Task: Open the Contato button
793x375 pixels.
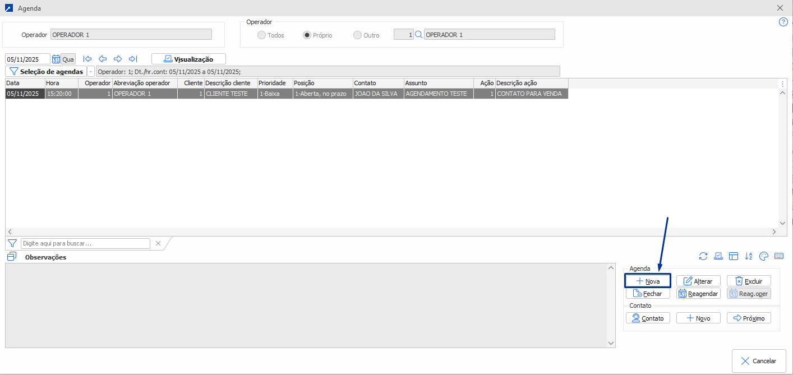Action: pos(648,318)
